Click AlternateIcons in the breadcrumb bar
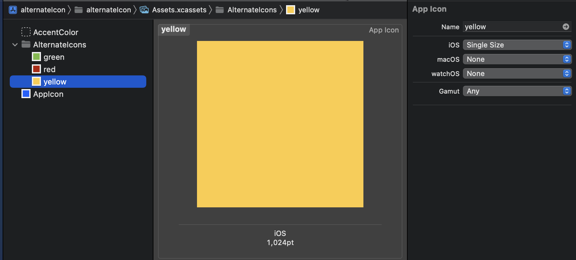Viewport: 576px width, 260px height. [x=250, y=9]
